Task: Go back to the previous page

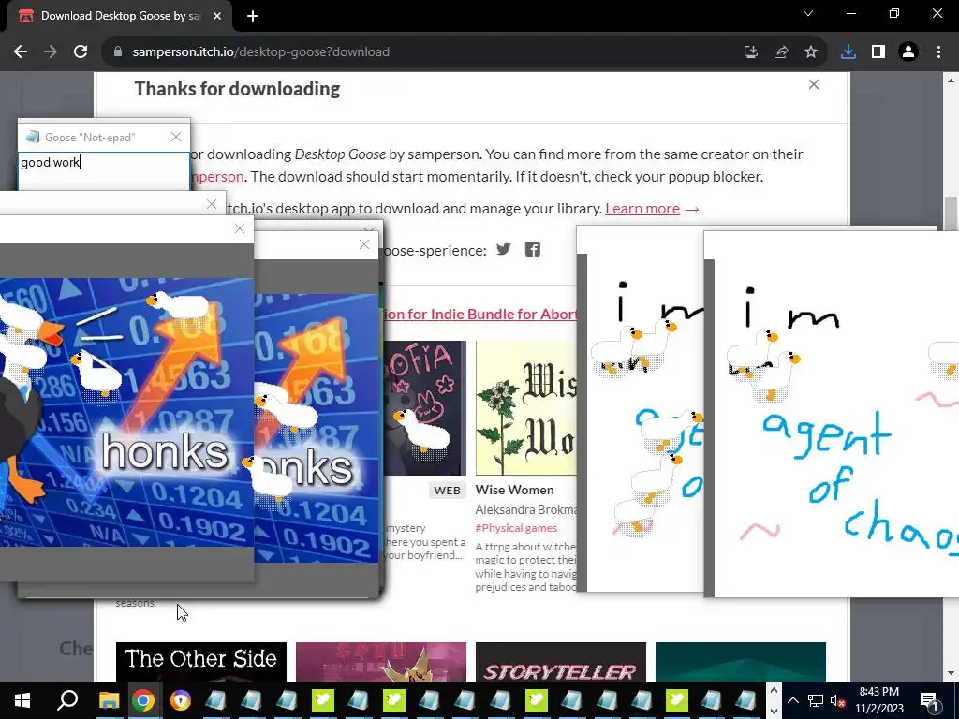Action: pos(21,52)
